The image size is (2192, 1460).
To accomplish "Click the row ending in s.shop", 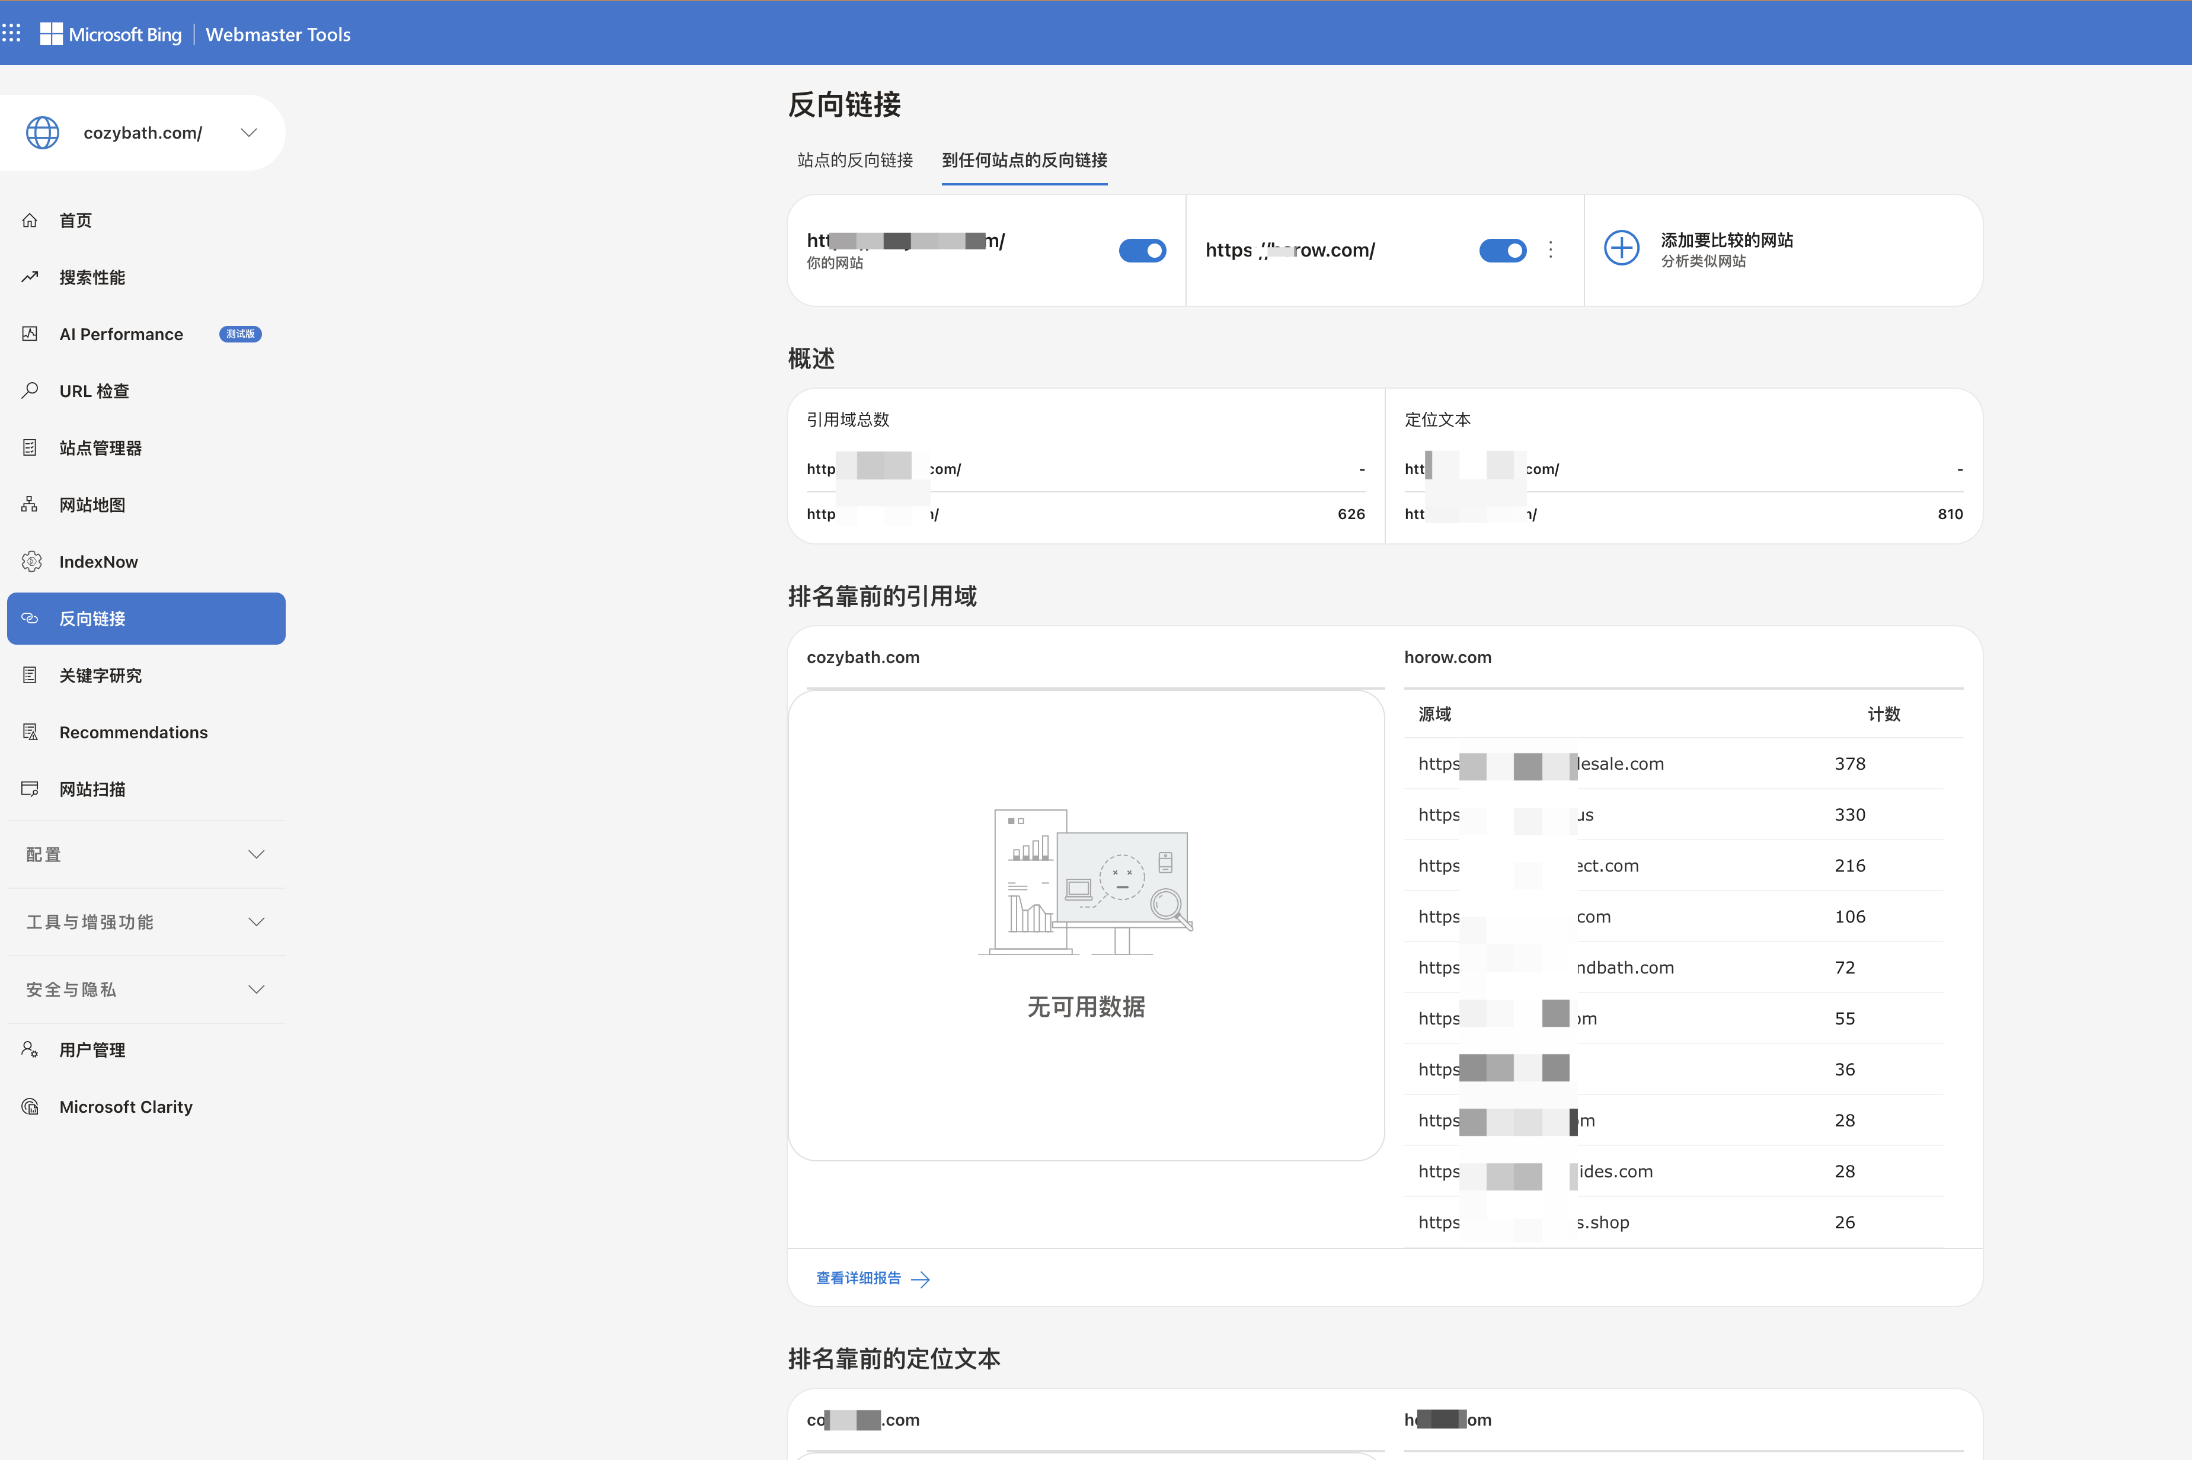I will pos(1673,1222).
